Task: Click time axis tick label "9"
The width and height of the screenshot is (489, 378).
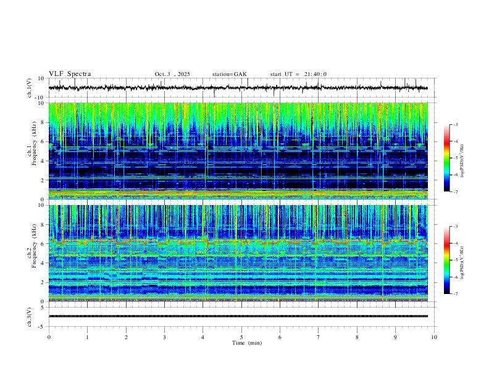Action: (x=395, y=337)
